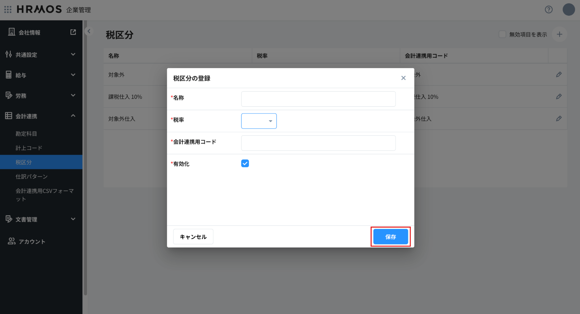
Task: Toggle the 有効化 checkbox
Action: (x=245, y=163)
